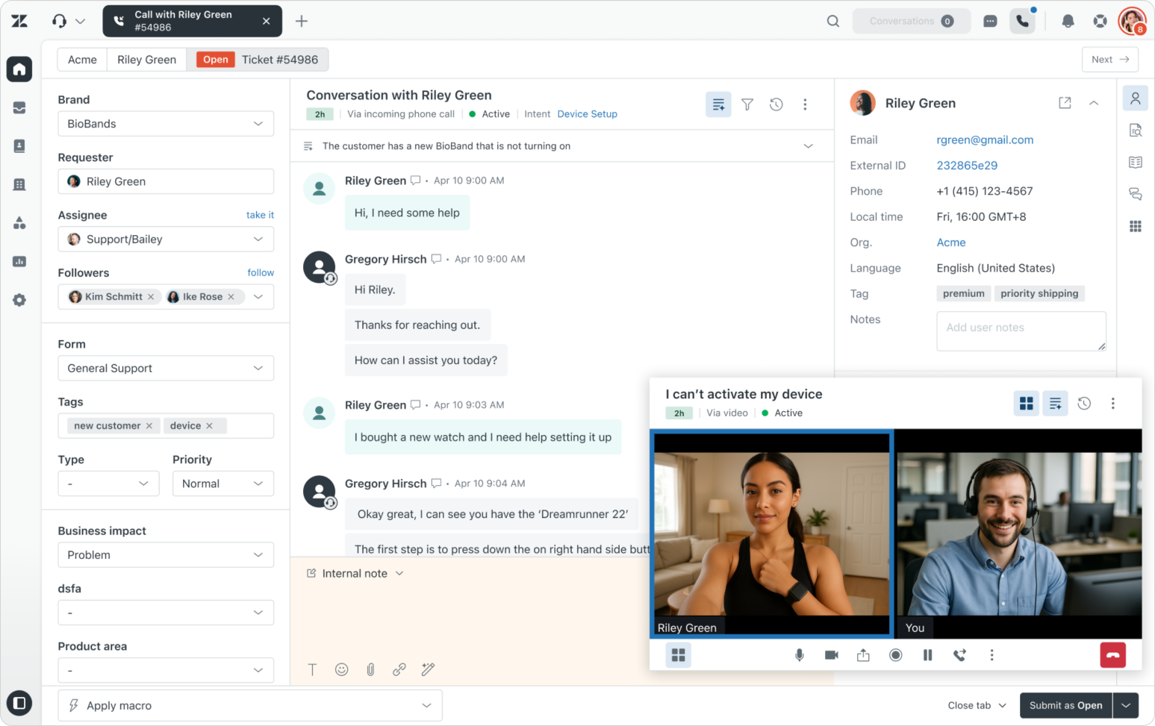
Task: Share screen in the video call
Action: 863,655
